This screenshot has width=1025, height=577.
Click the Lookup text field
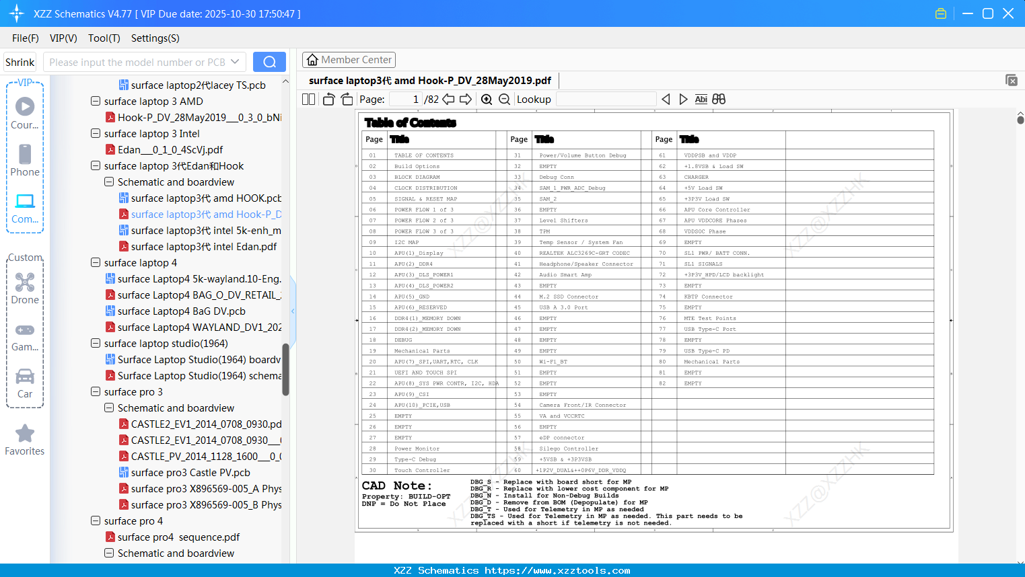click(606, 99)
